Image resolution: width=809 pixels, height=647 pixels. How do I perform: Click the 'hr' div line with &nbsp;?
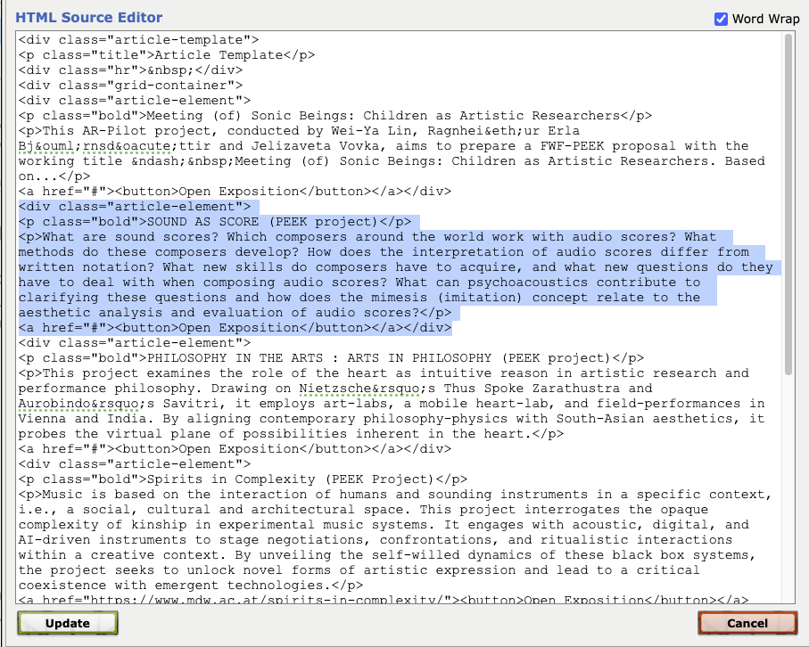point(129,70)
